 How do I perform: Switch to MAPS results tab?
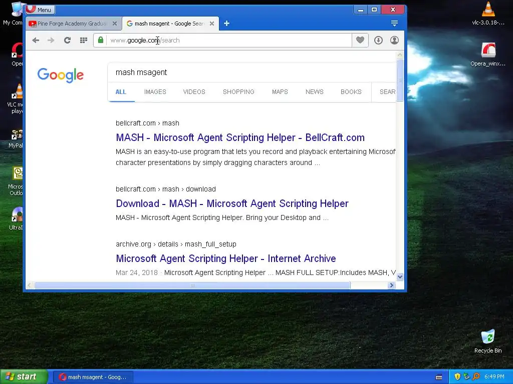pos(280,92)
